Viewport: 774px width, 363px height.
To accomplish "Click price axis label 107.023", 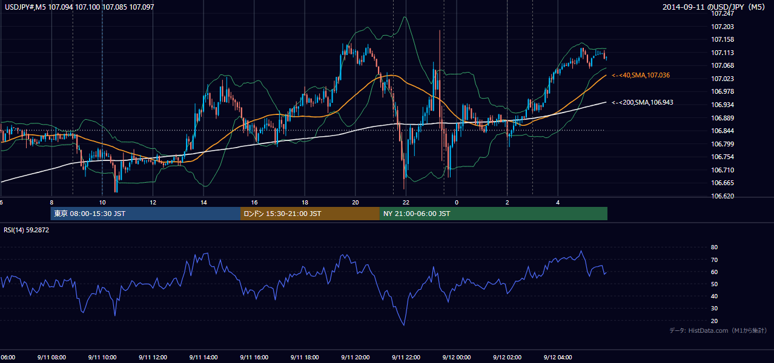I will (x=722, y=79).
